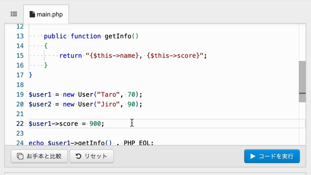This screenshot has height=175, width=311.
Task: Click the play triangle on コードを実行
Action: click(253, 156)
